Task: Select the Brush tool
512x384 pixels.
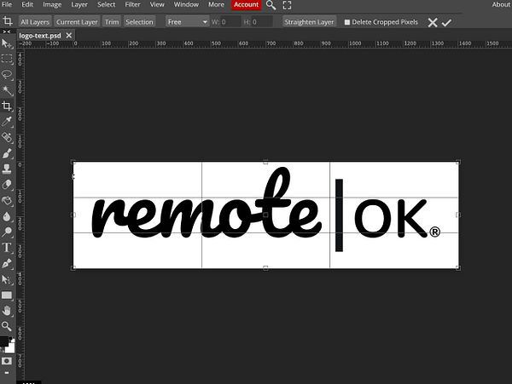Action: [x=6, y=153]
